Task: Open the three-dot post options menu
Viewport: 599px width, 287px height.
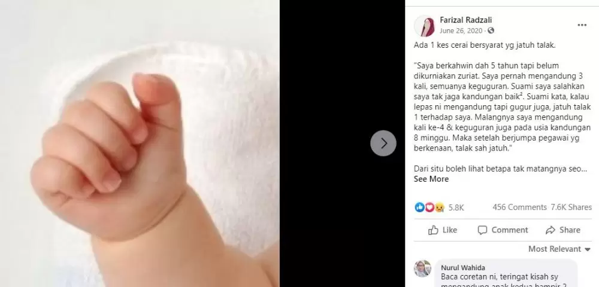Action: click(582, 25)
